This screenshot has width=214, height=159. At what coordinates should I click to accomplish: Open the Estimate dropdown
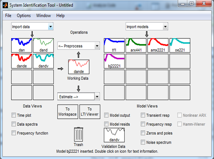[79, 97]
